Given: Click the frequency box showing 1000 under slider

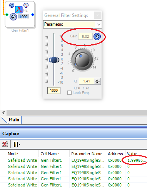Looking at the screenshot, I should [54, 91].
